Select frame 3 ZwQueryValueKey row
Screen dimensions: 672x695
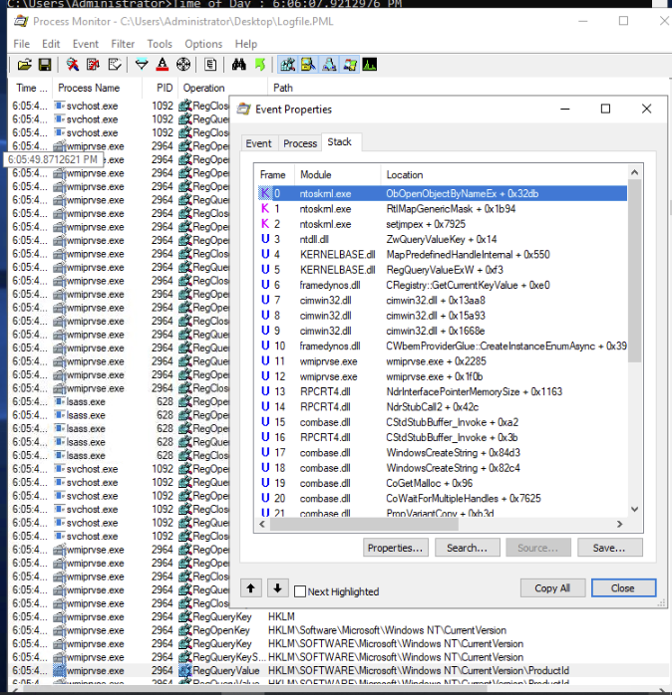(442, 239)
